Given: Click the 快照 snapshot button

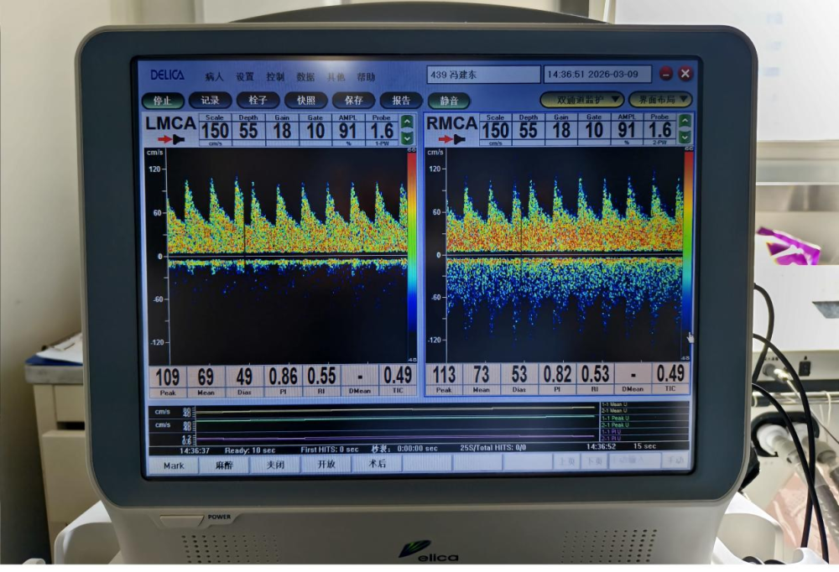Looking at the screenshot, I should (x=305, y=100).
